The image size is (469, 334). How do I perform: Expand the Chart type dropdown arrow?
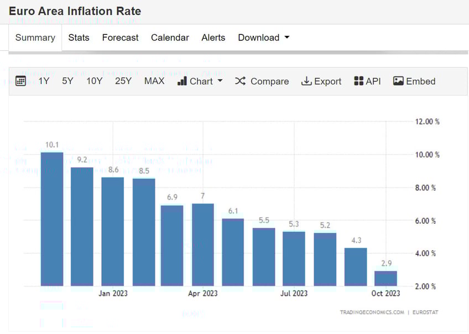tap(220, 80)
